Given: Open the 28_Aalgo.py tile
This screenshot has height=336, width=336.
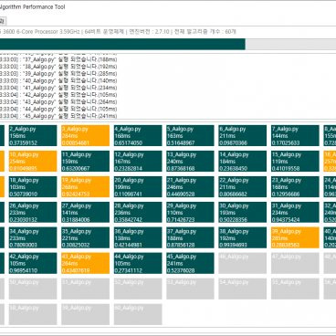Looking at the screenshot, I should pyautogui.click(x=138, y=213).
